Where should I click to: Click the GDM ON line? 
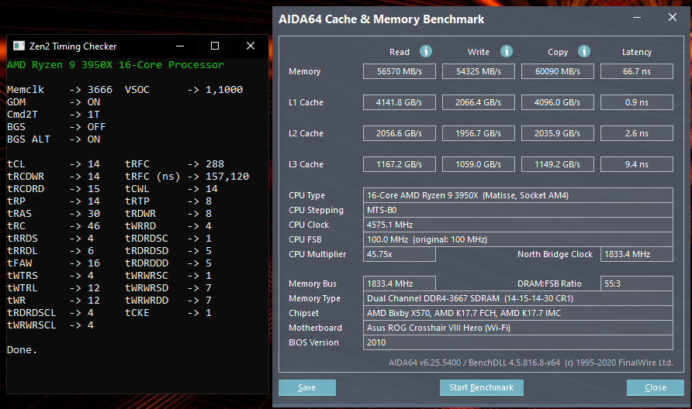pyautogui.click(x=54, y=101)
